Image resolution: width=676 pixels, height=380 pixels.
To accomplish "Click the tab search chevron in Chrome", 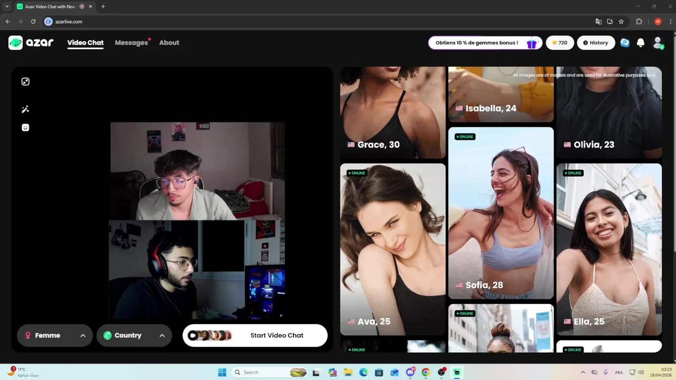I will click(x=6, y=6).
